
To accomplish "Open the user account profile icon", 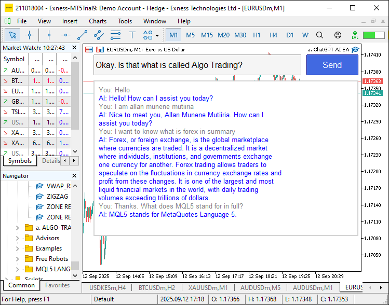I will (338, 35).
